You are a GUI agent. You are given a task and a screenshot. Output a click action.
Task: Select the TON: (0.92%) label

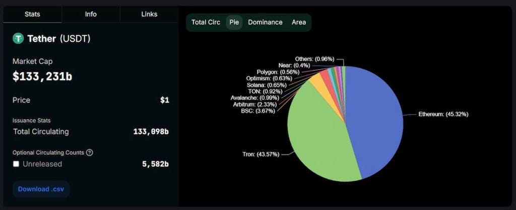coord(266,91)
